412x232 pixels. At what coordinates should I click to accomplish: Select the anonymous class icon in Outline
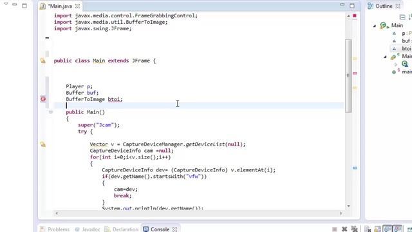(405, 64)
